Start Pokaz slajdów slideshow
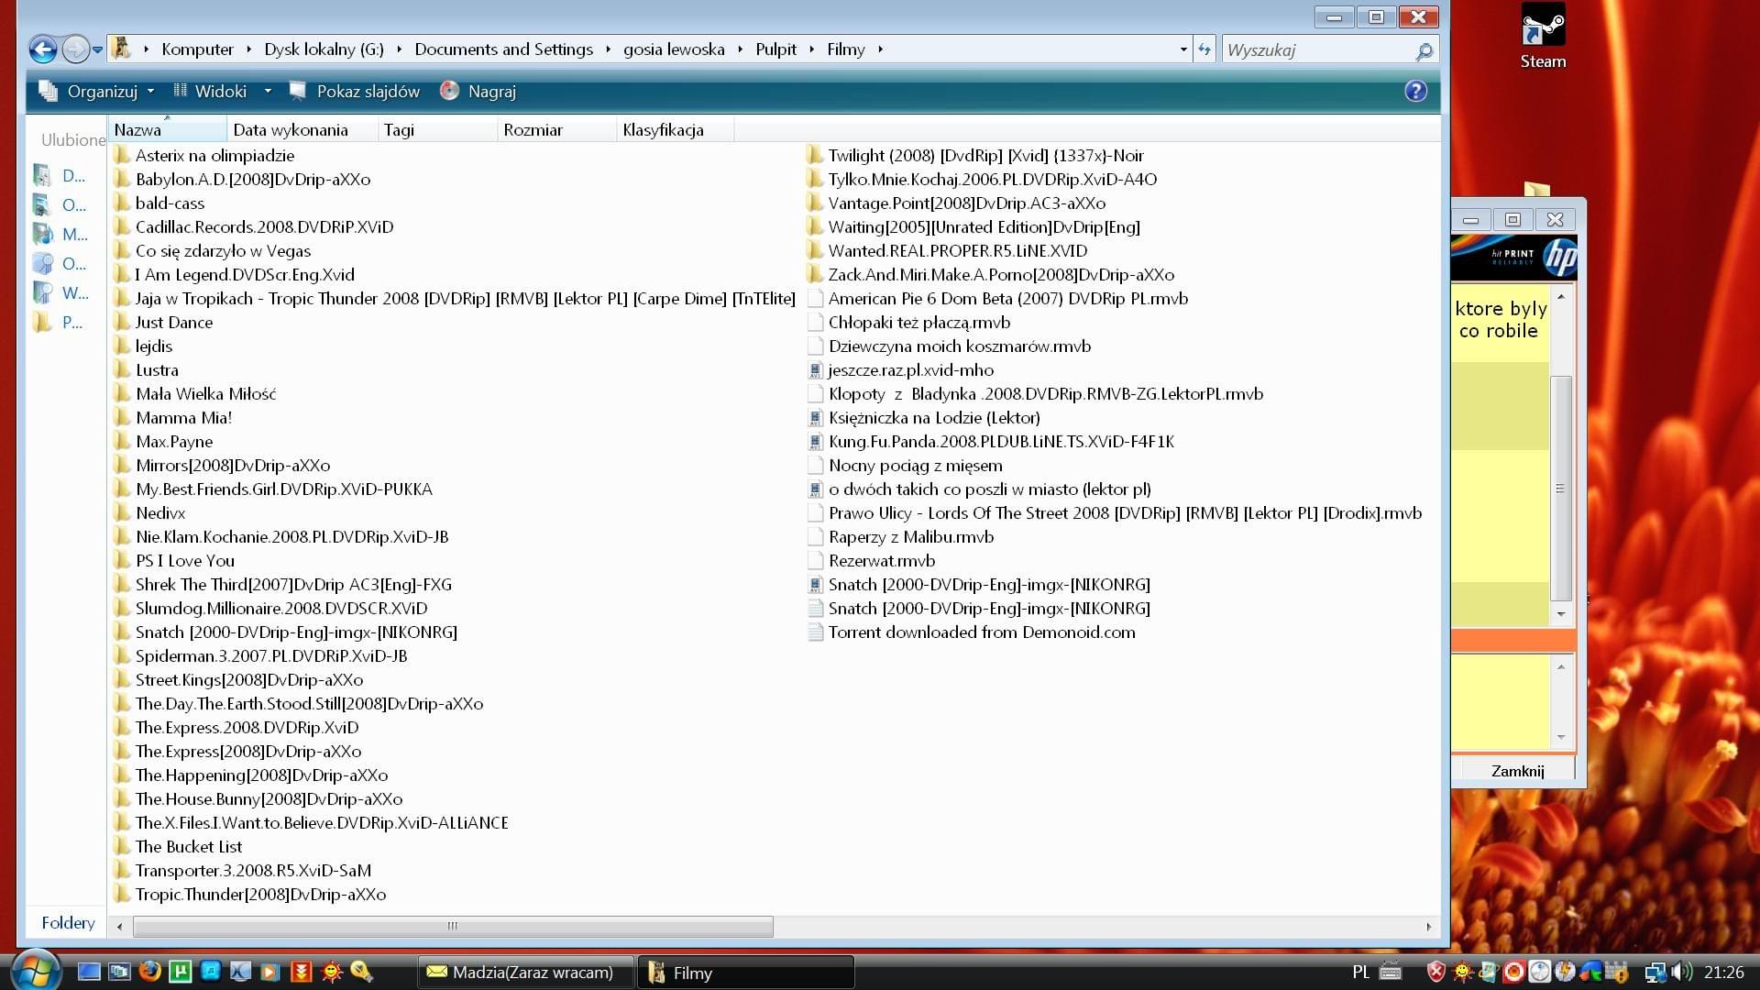The width and height of the screenshot is (1760, 990). coord(355,92)
